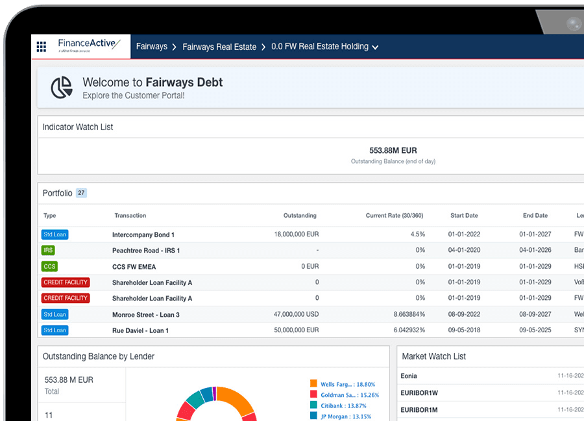Screen dimensions: 584x421
Task: Click the CCS badge on CCS FW EMEA row
Action: pos(49,266)
